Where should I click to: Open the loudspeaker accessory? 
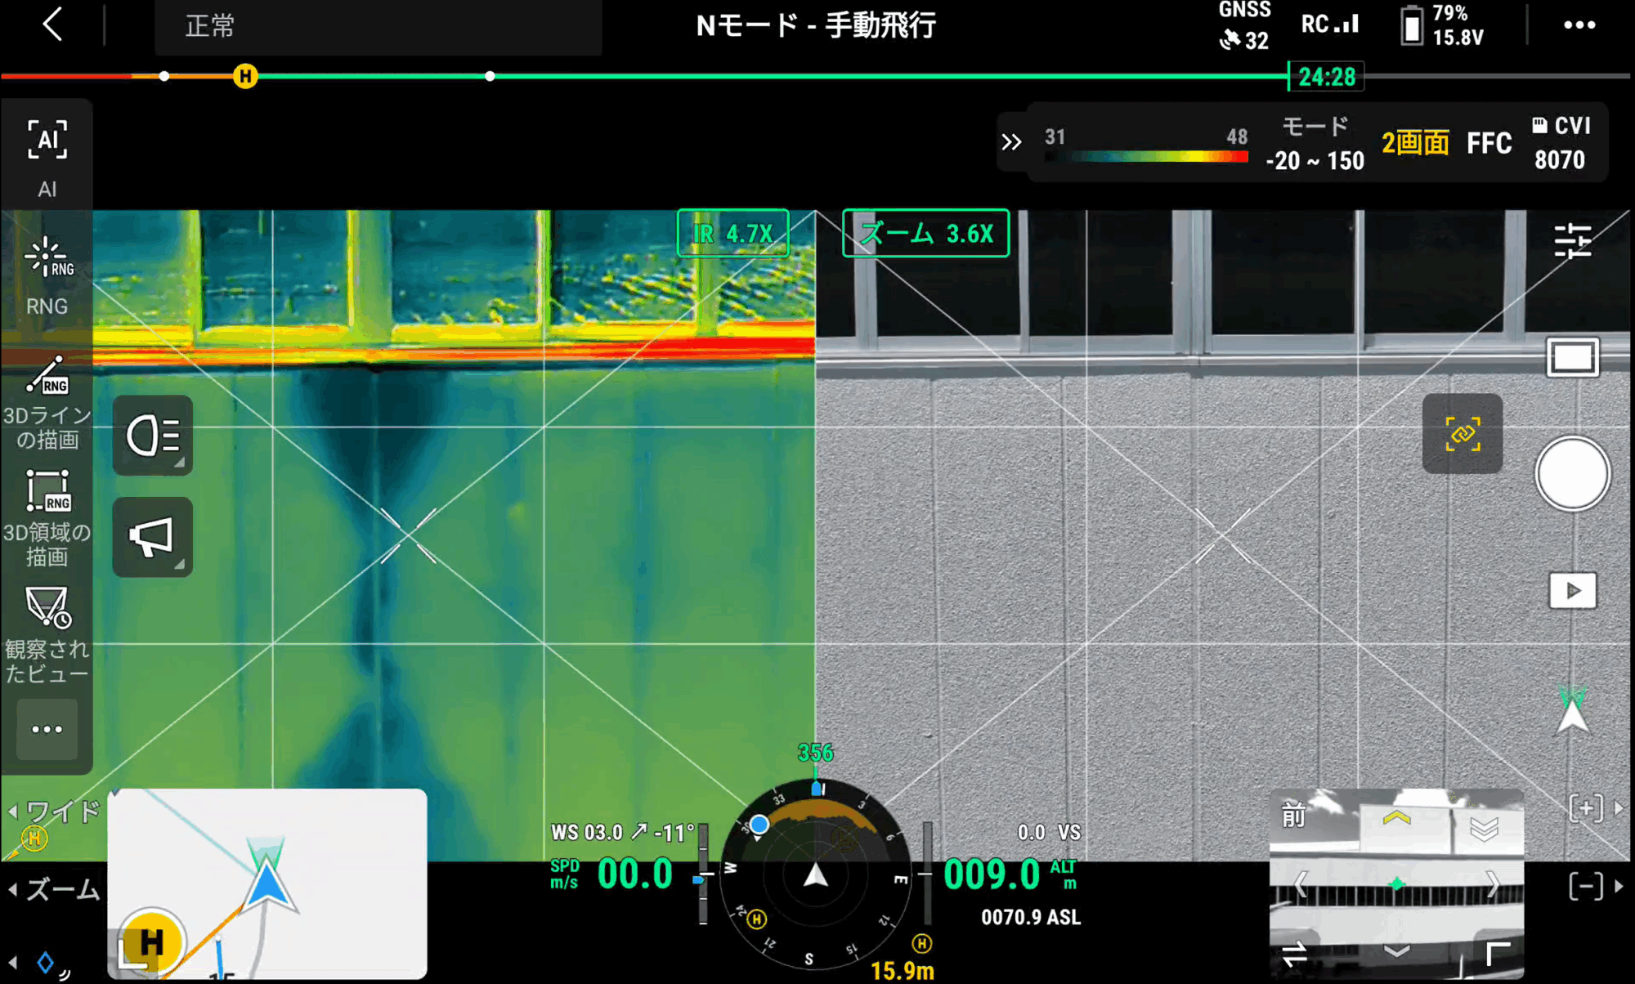pyautogui.click(x=153, y=537)
